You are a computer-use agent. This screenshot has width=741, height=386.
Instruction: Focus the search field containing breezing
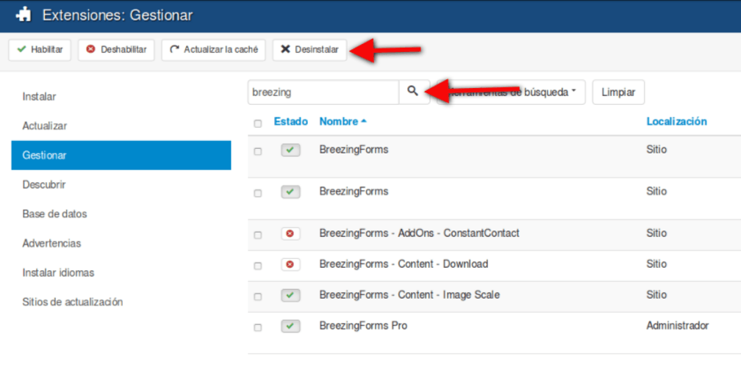coord(323,92)
